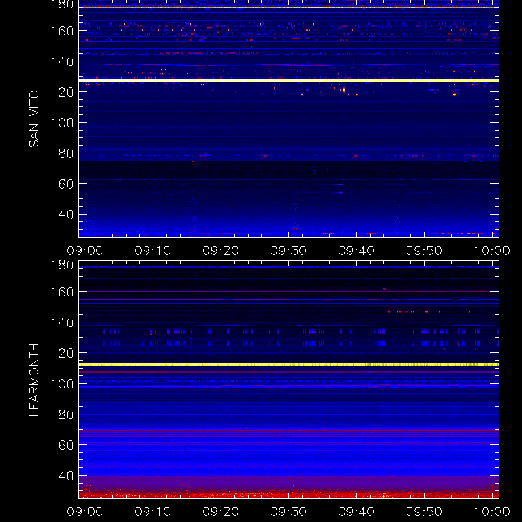Click the 120 frequency label on San Vito axis
This screenshot has width=522, height=522.
tap(62, 92)
